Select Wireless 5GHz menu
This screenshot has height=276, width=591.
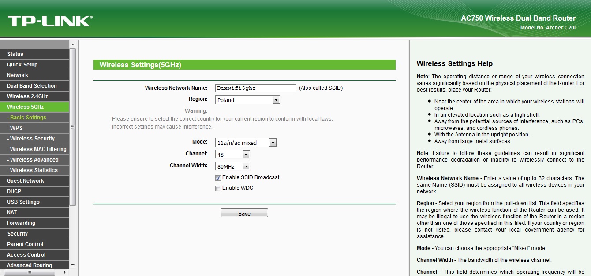click(34, 107)
